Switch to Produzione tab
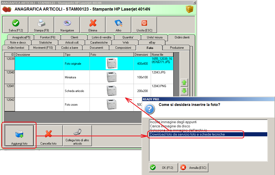This screenshot has height=175, width=275. pos(177,48)
